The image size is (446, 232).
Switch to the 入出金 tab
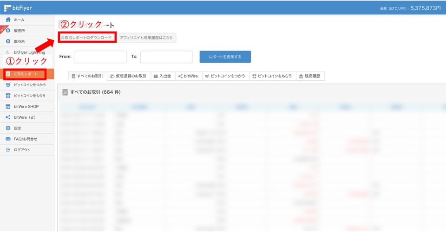(x=163, y=76)
